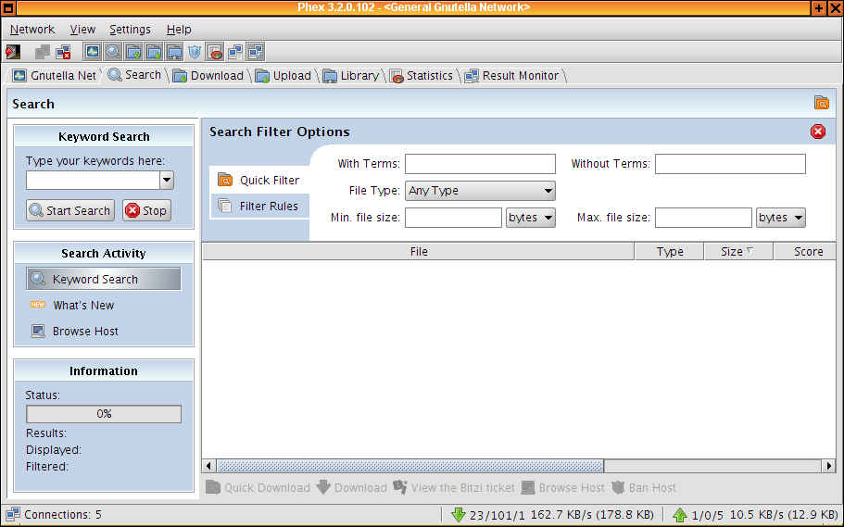This screenshot has width=844, height=527.
Task: Click the Browse Host button below results
Action: click(x=563, y=488)
